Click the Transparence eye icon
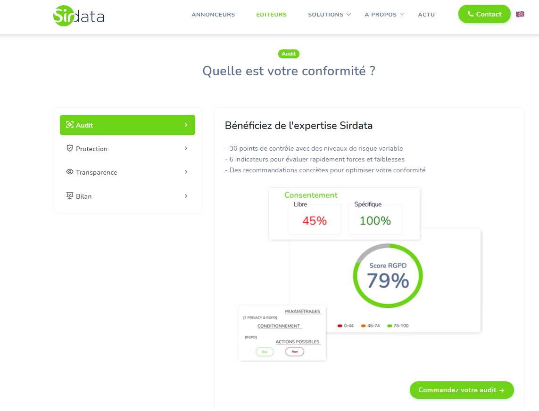539x411 pixels. tap(70, 172)
